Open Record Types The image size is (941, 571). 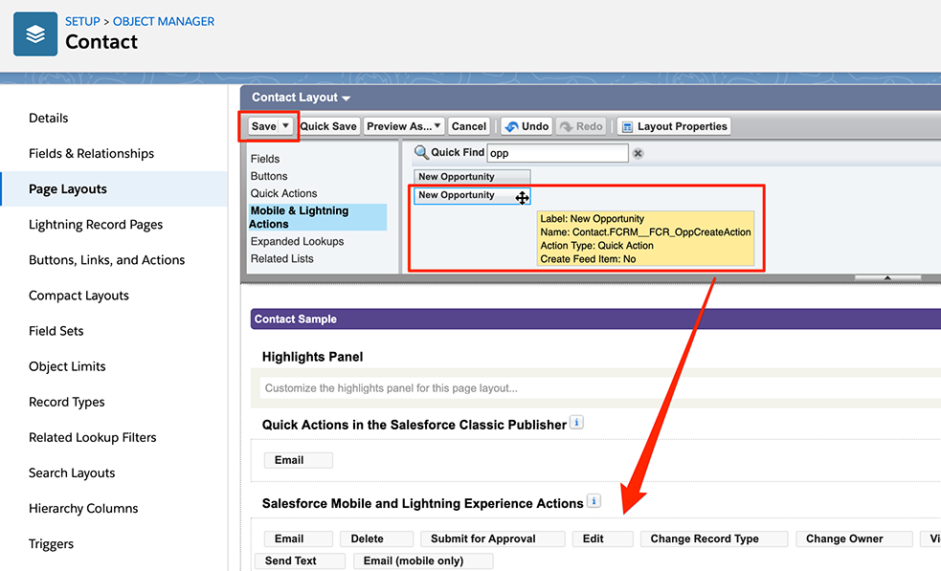[x=67, y=402]
